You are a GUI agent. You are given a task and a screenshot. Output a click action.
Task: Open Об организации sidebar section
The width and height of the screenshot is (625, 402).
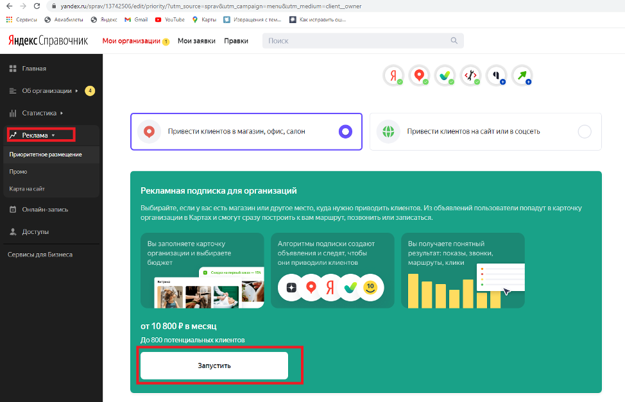click(x=47, y=91)
